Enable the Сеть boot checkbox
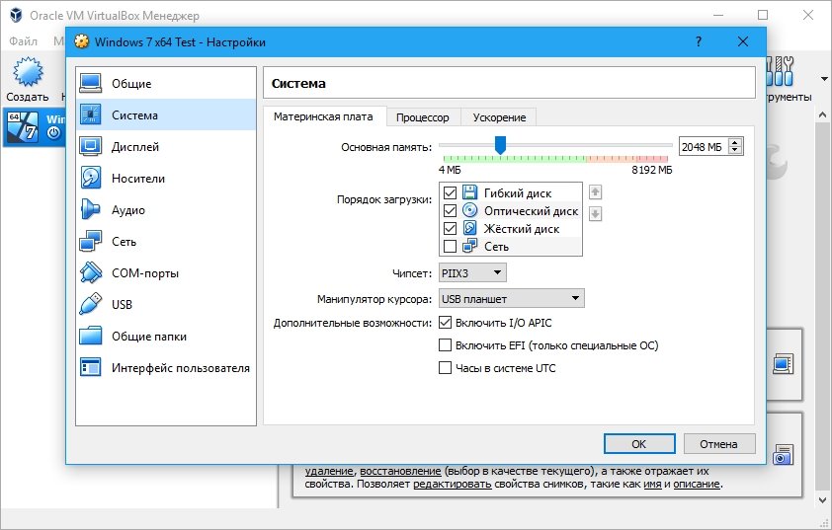Image resolution: width=832 pixels, height=530 pixels. (x=451, y=247)
